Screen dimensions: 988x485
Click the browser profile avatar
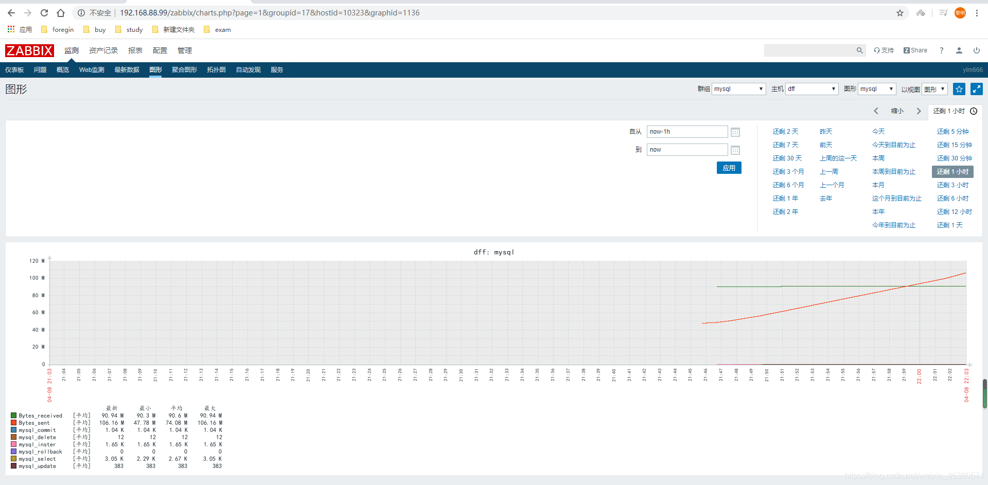pos(960,13)
